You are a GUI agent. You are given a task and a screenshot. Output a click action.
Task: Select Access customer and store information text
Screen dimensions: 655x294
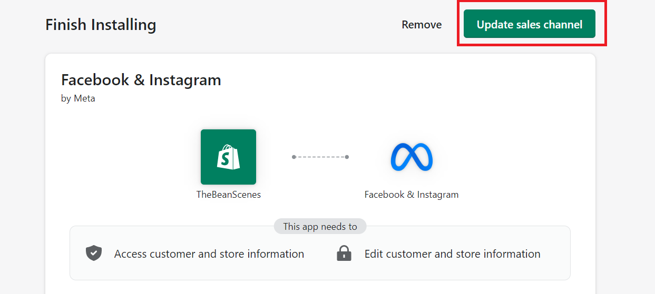[209, 254]
